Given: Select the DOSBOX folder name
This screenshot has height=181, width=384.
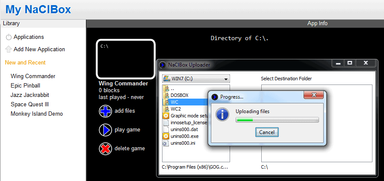Looking at the screenshot, I should point(180,95).
